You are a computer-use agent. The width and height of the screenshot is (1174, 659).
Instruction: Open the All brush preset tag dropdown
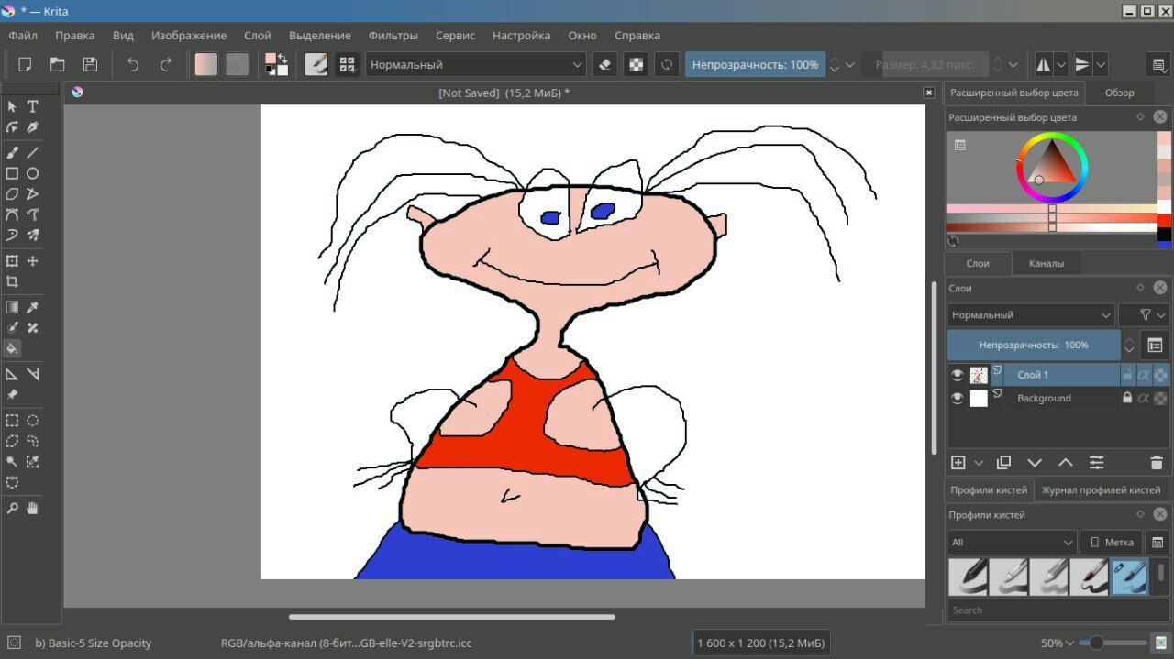(1012, 543)
